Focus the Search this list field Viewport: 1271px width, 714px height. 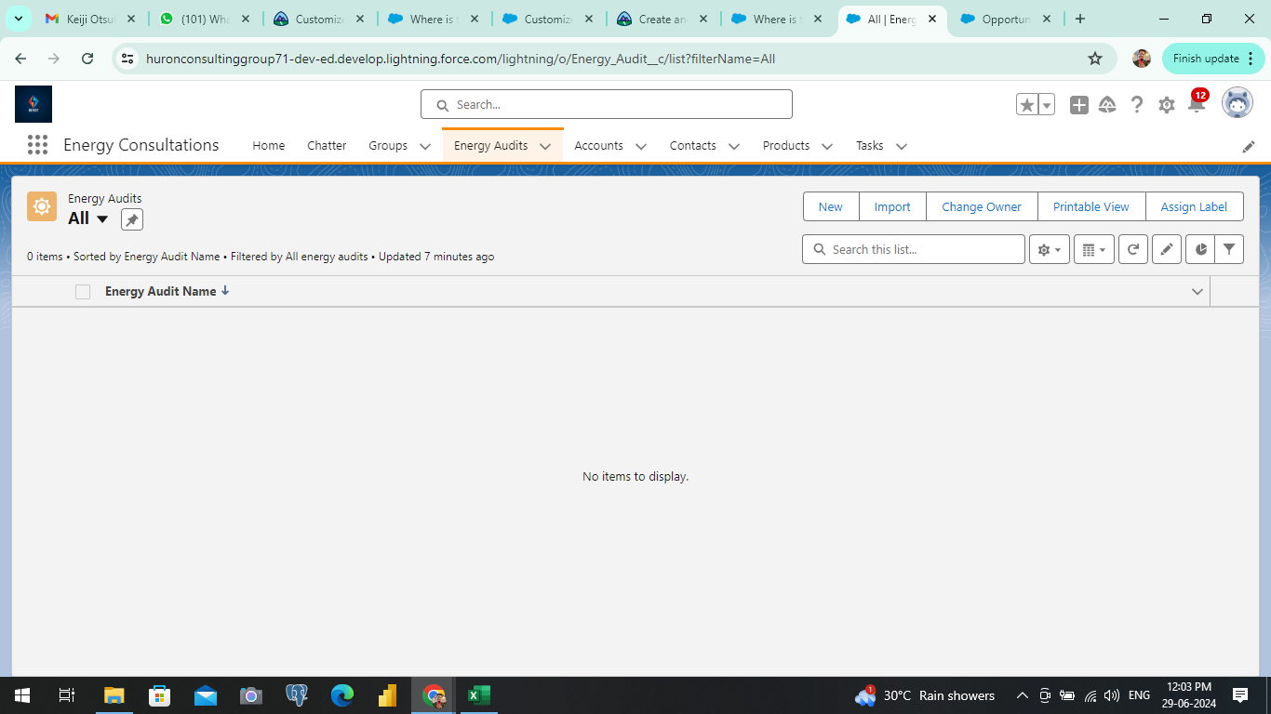tap(914, 249)
